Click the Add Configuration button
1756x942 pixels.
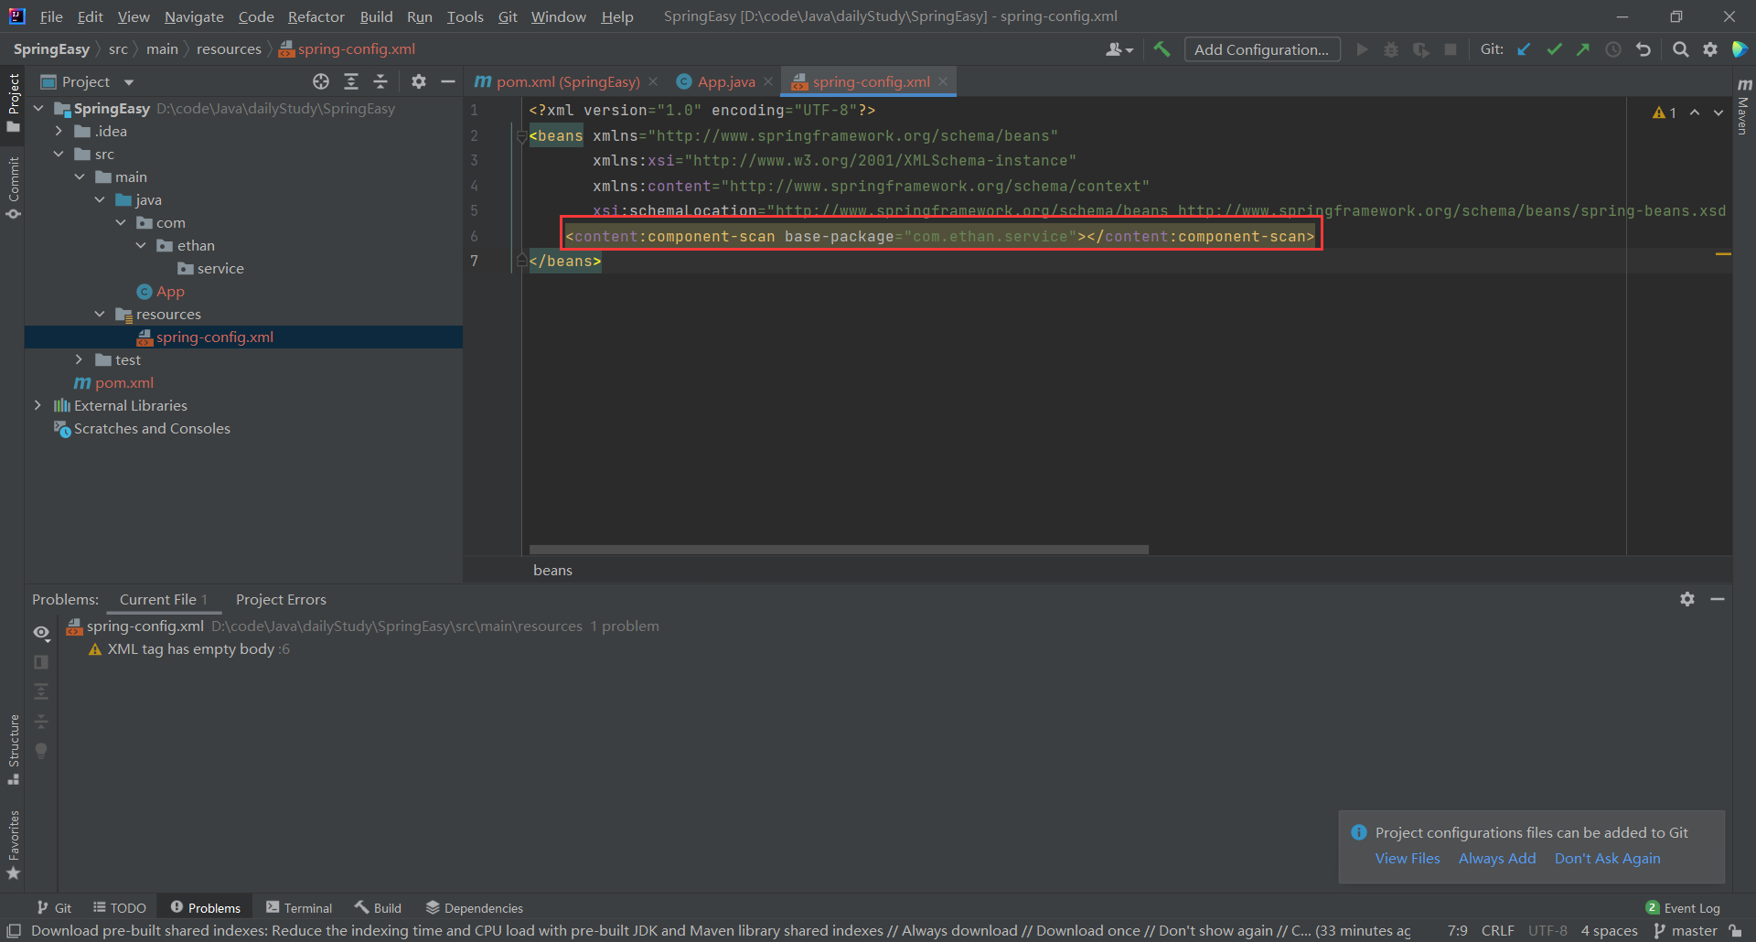click(x=1262, y=49)
